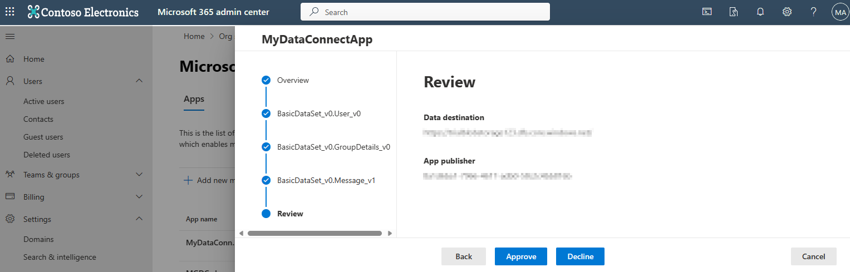Viewport: 850px width, 272px height.
Task: Click the App name column header
Action: (x=202, y=219)
